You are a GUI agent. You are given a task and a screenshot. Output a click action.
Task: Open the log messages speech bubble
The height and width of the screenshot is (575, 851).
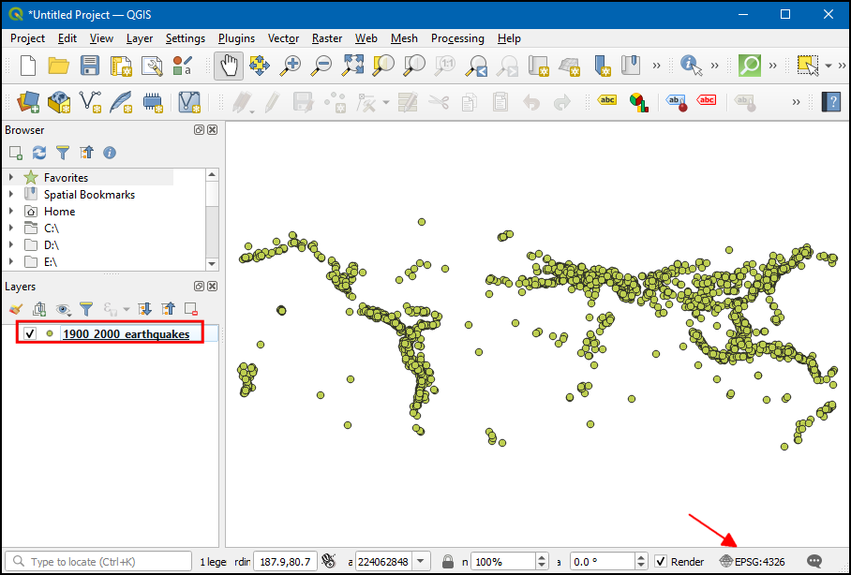pyautogui.click(x=814, y=561)
